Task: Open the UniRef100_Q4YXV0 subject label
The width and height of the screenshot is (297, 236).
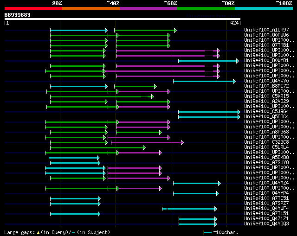Action: click(266, 81)
